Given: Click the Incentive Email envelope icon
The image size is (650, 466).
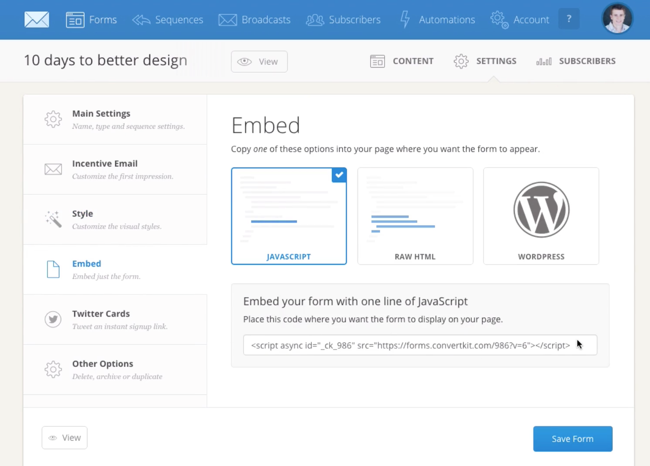Looking at the screenshot, I should click(x=53, y=169).
